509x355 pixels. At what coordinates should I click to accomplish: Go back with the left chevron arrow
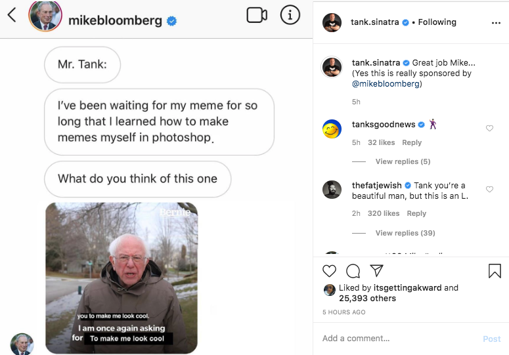tap(11, 16)
